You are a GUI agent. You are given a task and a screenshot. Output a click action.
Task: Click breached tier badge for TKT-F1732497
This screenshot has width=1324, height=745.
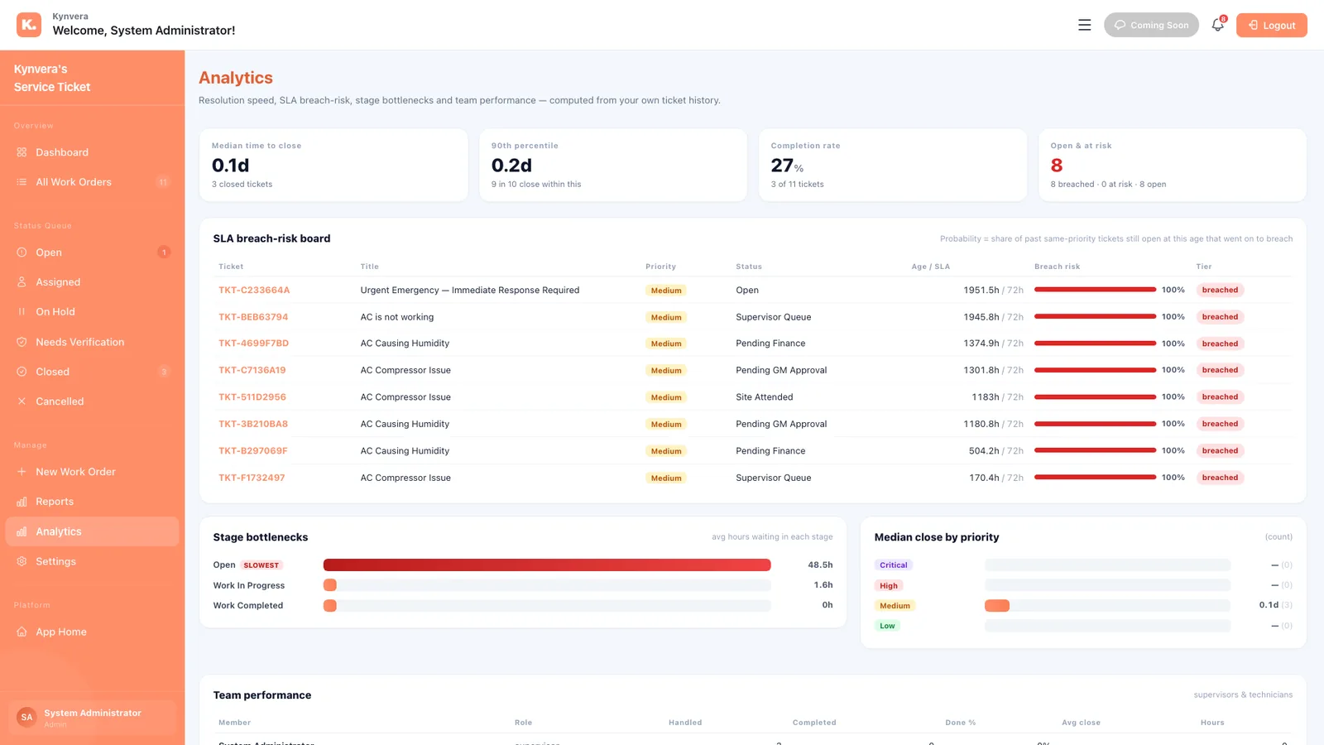click(x=1220, y=478)
